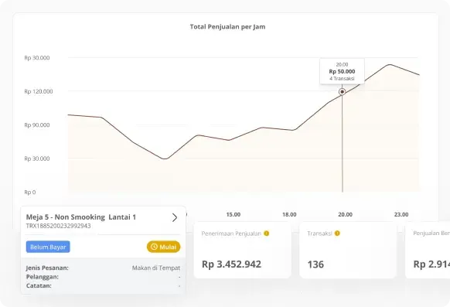
Task: Click the 18.00 axis label
Action: pos(289,214)
